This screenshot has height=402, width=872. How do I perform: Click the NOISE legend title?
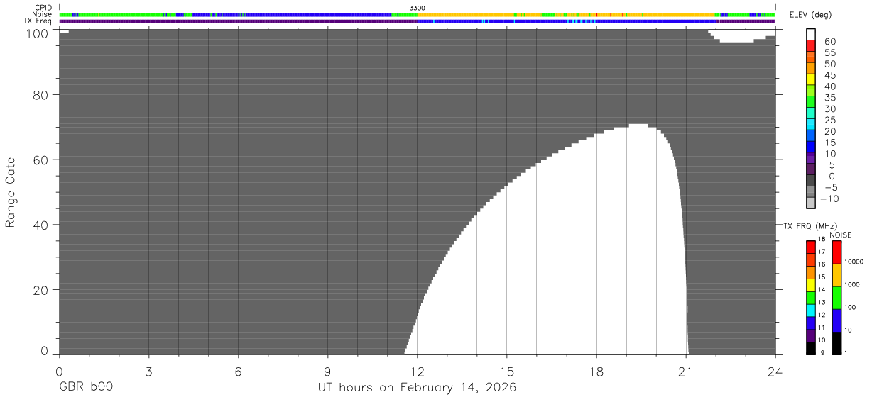[839, 235]
